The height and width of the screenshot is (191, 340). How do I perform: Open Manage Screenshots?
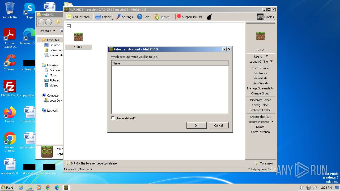point(260,88)
